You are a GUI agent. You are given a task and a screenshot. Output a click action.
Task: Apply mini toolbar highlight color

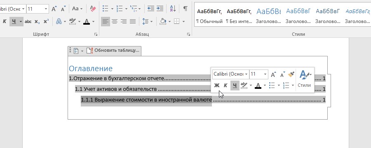click(244, 86)
